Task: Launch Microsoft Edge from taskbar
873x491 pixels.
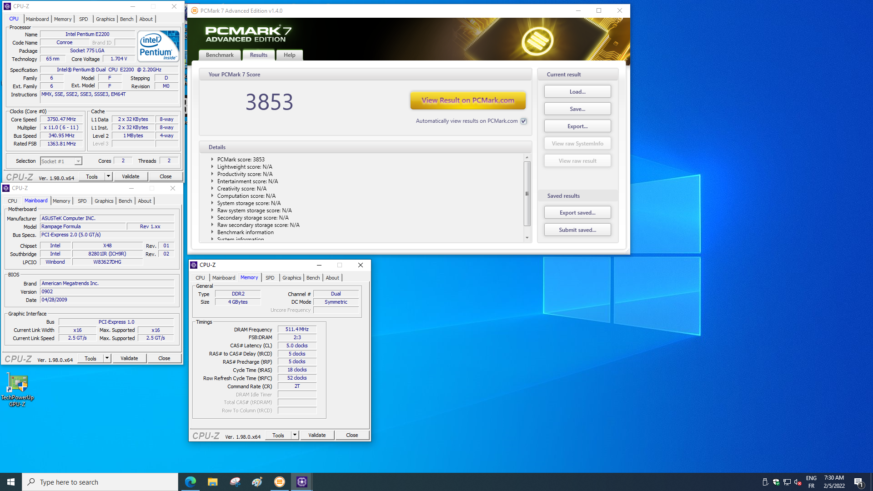Action: 191,482
